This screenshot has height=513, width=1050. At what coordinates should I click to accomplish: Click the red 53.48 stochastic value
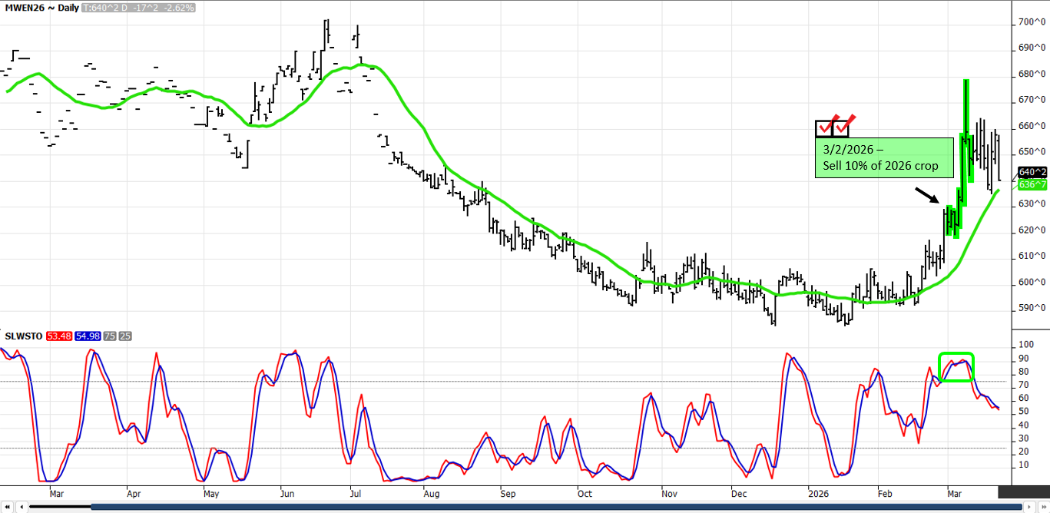pyautogui.click(x=58, y=336)
